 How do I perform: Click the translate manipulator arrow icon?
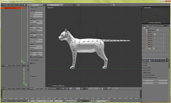click(x=75, y=88)
